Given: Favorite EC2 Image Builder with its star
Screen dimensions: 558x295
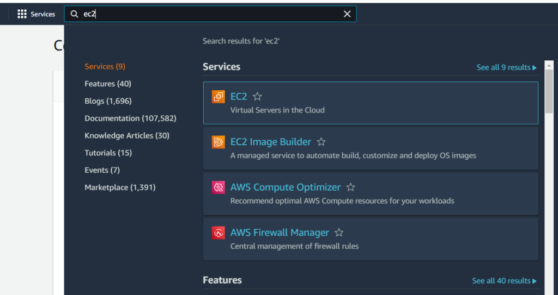Looking at the screenshot, I should coord(321,142).
